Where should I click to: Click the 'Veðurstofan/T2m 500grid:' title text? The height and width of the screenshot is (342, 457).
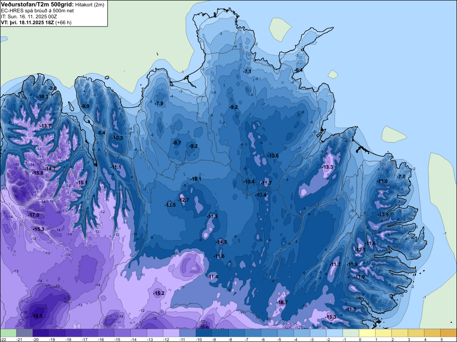coord(37,4)
